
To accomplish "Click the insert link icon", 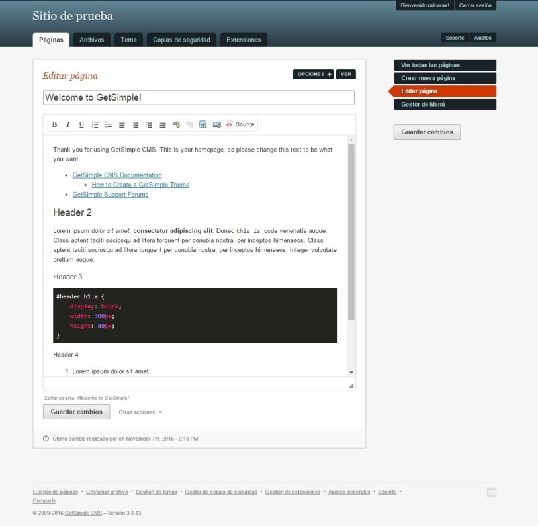I will click(x=176, y=124).
